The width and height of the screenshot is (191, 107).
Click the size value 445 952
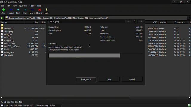pyautogui.click(x=34, y=49)
